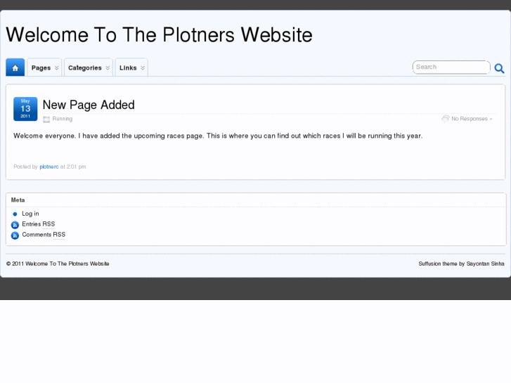Click into the Search input field
The image size is (511, 383).
pyautogui.click(x=450, y=67)
